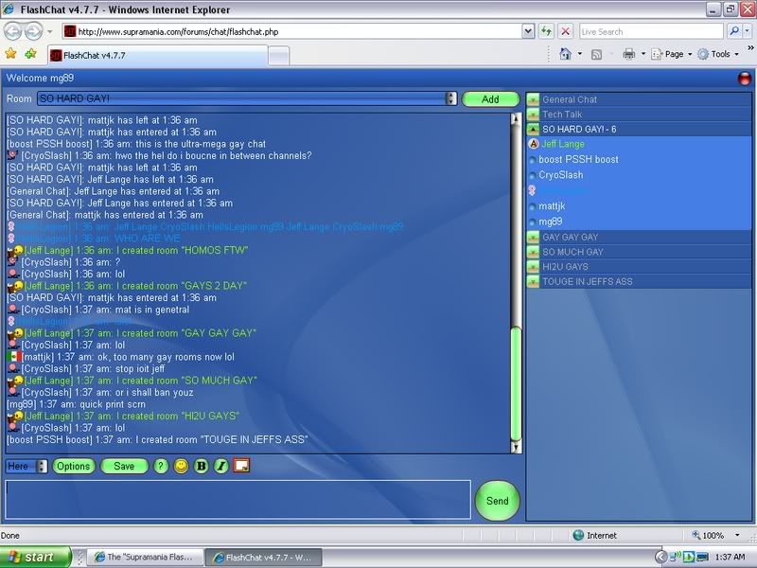
Task: Click the red logout orb in chat
Action: tap(745, 79)
